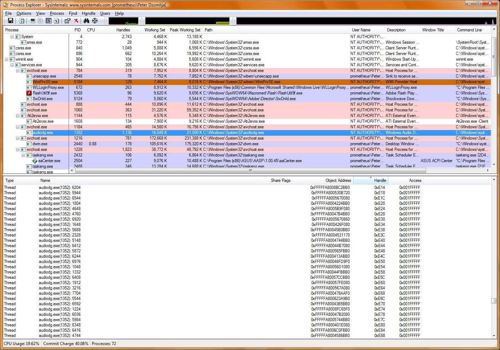Image resolution: width=500 pixels, height=350 pixels.
Task: Sort lower pane by Object Address header
Action: click(x=323, y=180)
